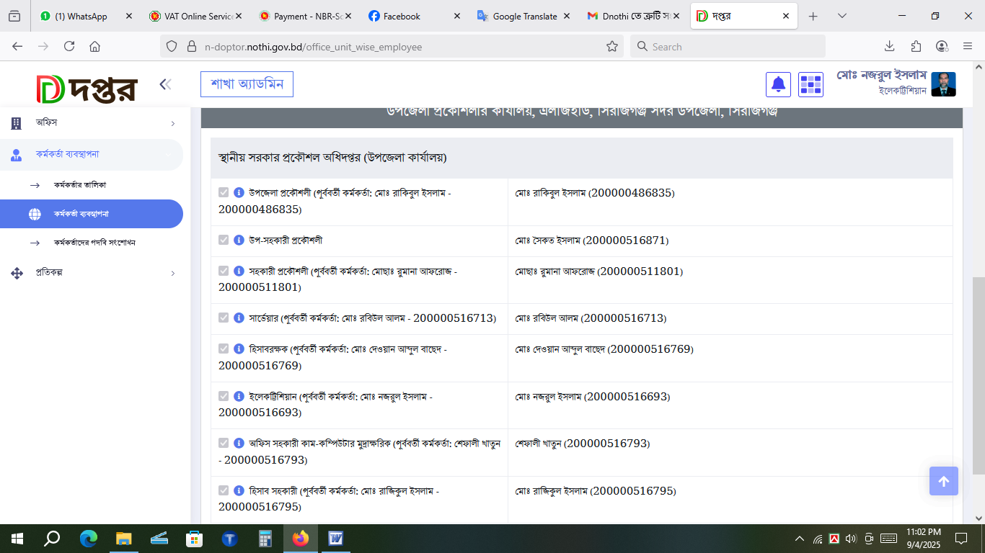985x553 pixels.
Task: Click the দপ্তর logo
Action: tap(87, 88)
